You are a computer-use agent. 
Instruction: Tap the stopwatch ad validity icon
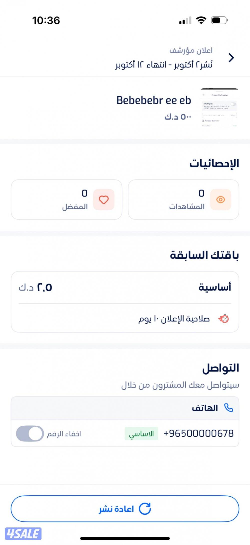[223, 319]
